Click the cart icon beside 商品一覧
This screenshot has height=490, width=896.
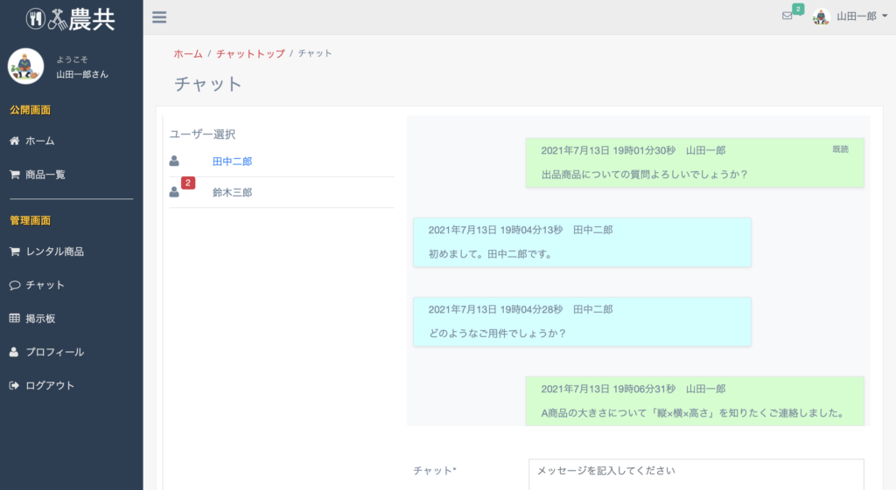point(14,175)
